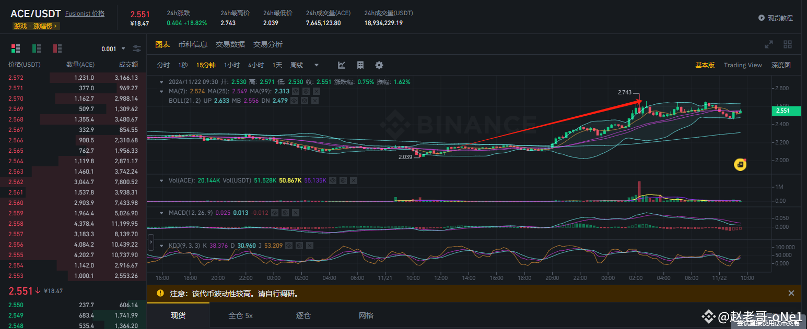Click the chart layout grid icon beside indicators
This screenshot has height=329, width=807.
click(x=360, y=65)
